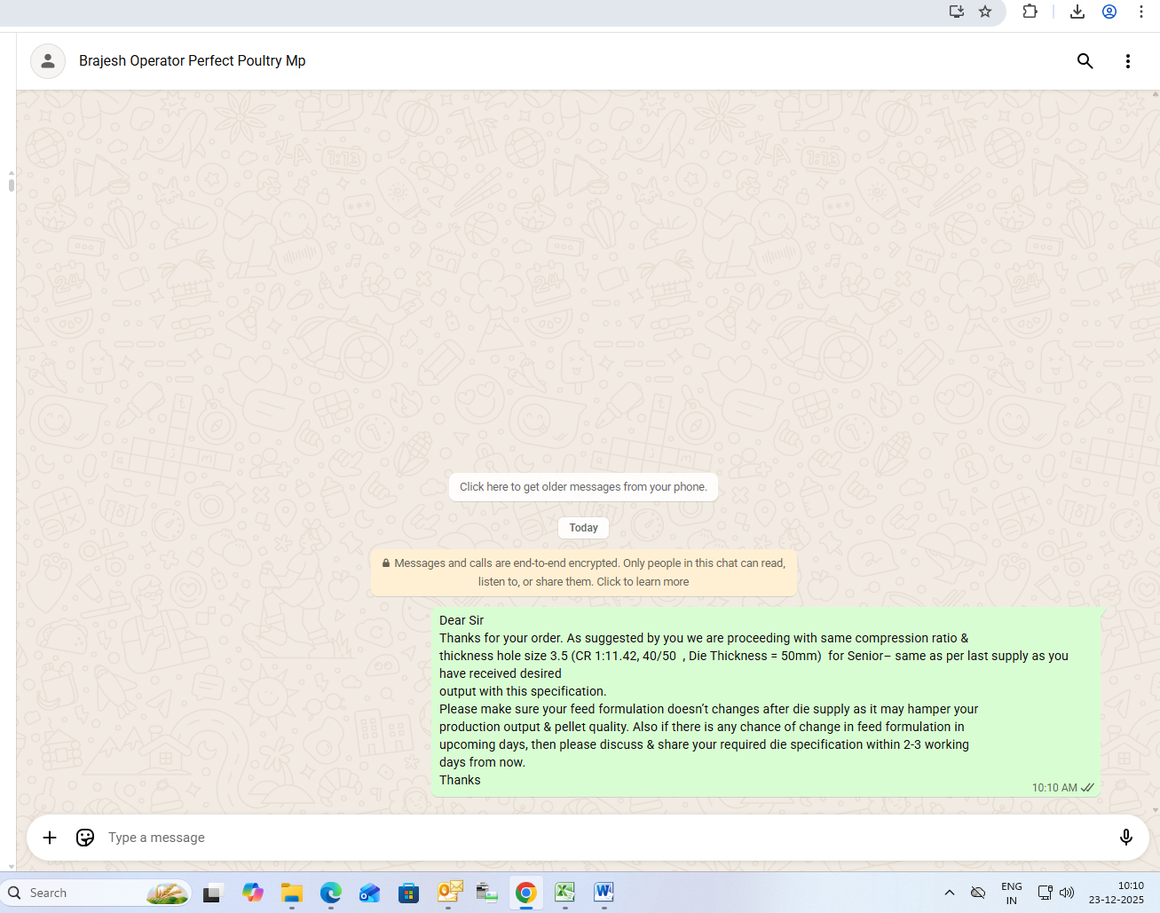This screenshot has height=913, width=1160.
Task: Open the Chrome three-dot menu
Action: tap(1141, 12)
